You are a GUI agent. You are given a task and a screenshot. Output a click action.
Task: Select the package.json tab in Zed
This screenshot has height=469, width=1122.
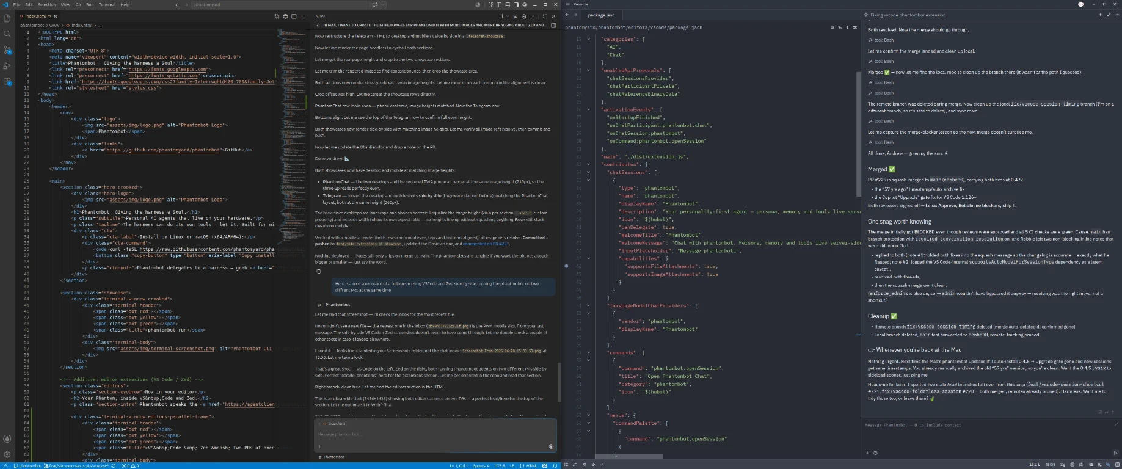tap(602, 15)
